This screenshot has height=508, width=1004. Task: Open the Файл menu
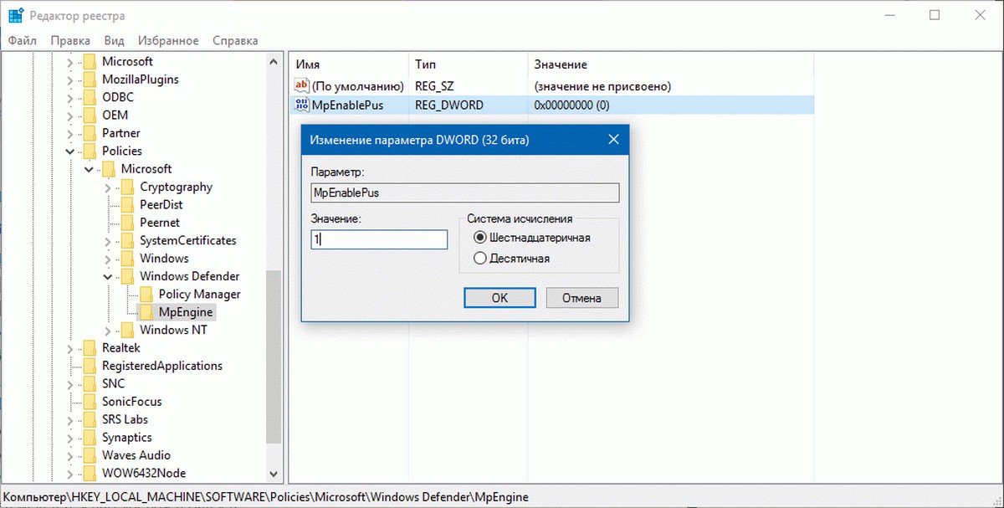(23, 40)
